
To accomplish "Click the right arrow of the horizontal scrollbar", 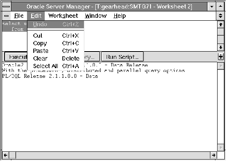I will pyautogui.click(x=214, y=155).
